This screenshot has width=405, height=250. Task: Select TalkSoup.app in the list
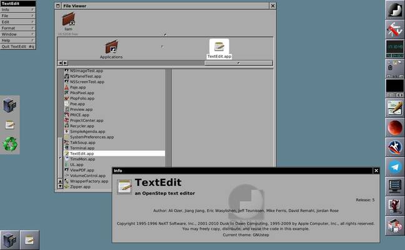tap(114, 143)
